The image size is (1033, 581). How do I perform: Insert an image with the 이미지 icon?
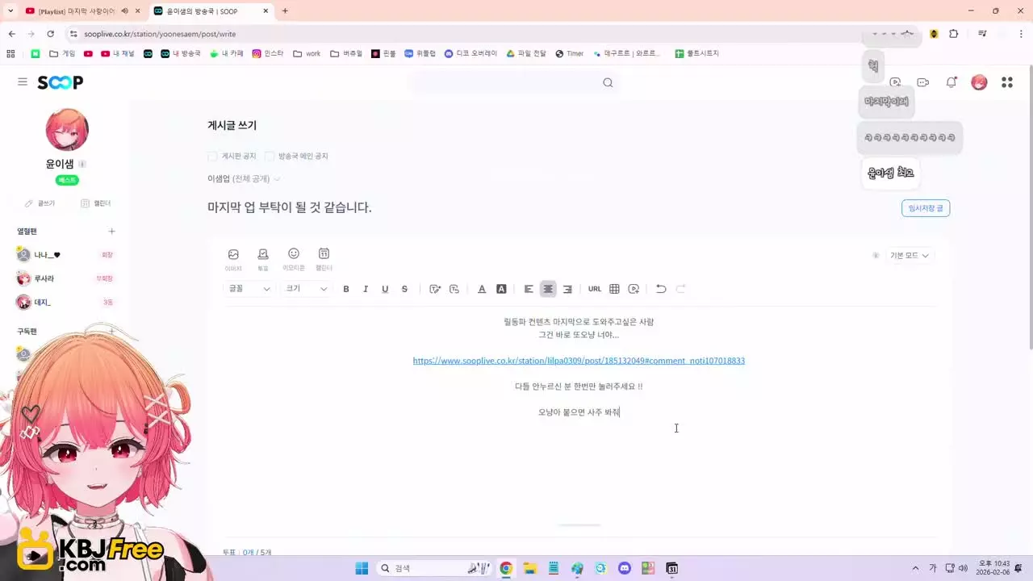click(x=233, y=259)
